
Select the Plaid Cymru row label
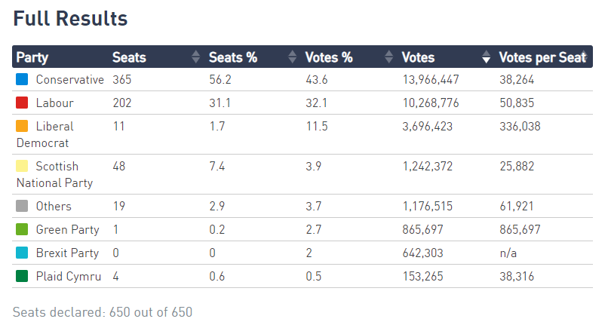68,276
